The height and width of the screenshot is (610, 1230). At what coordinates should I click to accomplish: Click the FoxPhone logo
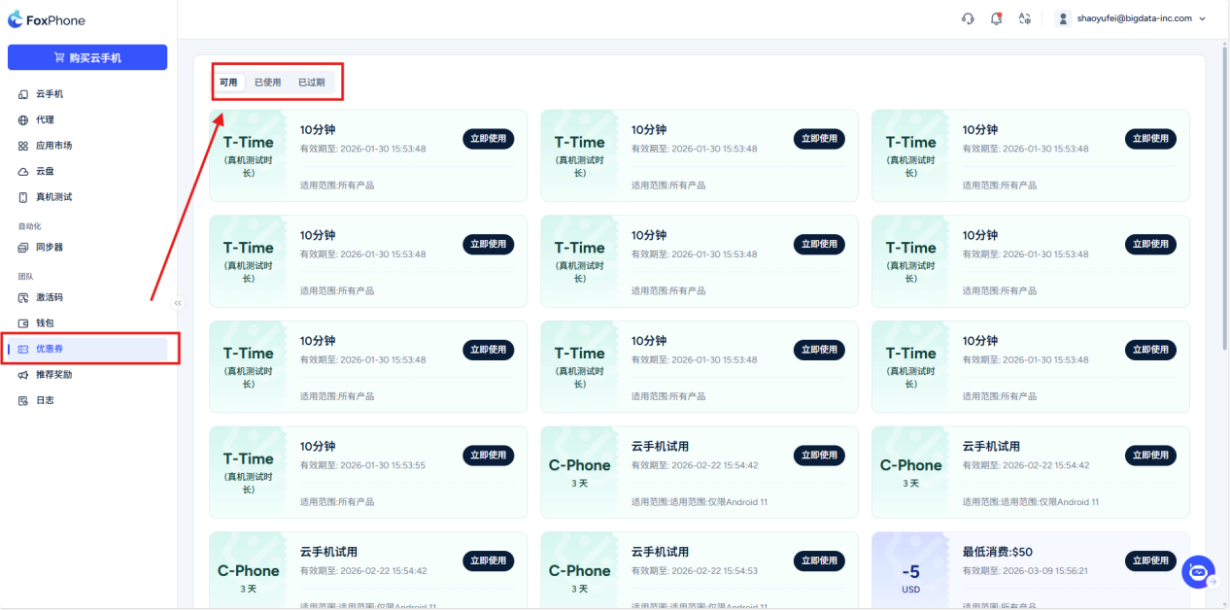point(47,20)
